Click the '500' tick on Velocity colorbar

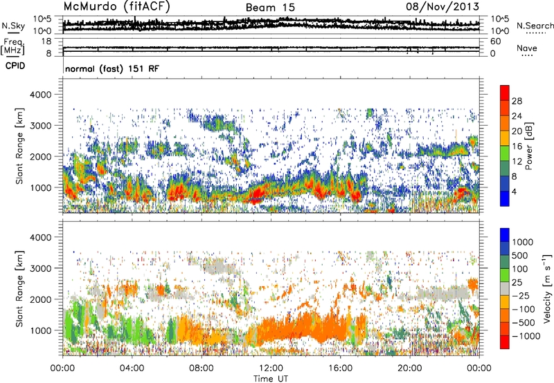[520, 256]
